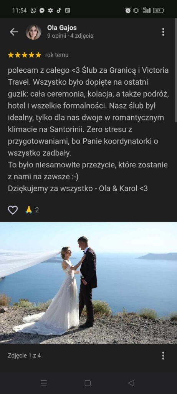This screenshot has height=394, width=177.
Task: Open the review's three-dot options menu
Action: (x=163, y=32)
